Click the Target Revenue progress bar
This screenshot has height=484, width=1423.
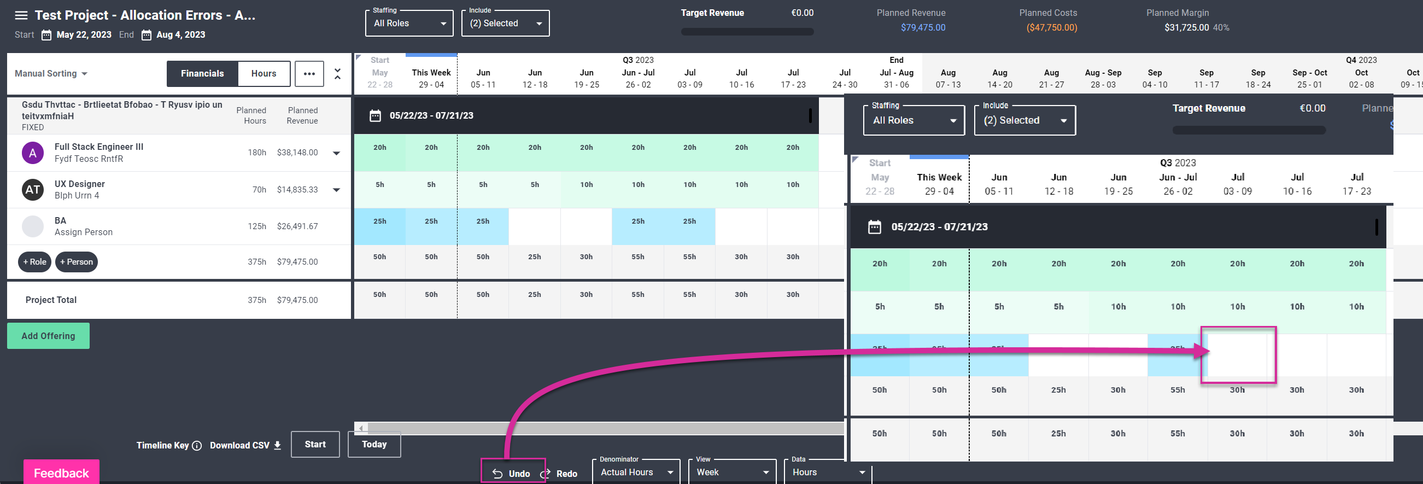point(747,32)
